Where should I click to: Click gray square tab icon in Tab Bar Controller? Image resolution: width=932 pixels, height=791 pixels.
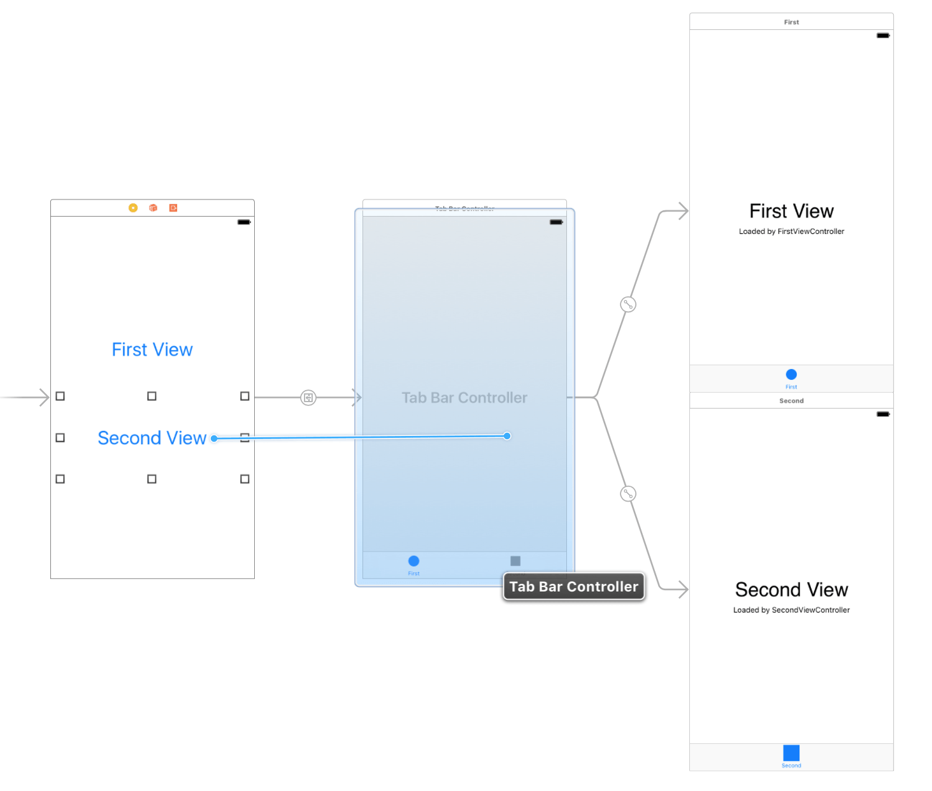pos(515,561)
